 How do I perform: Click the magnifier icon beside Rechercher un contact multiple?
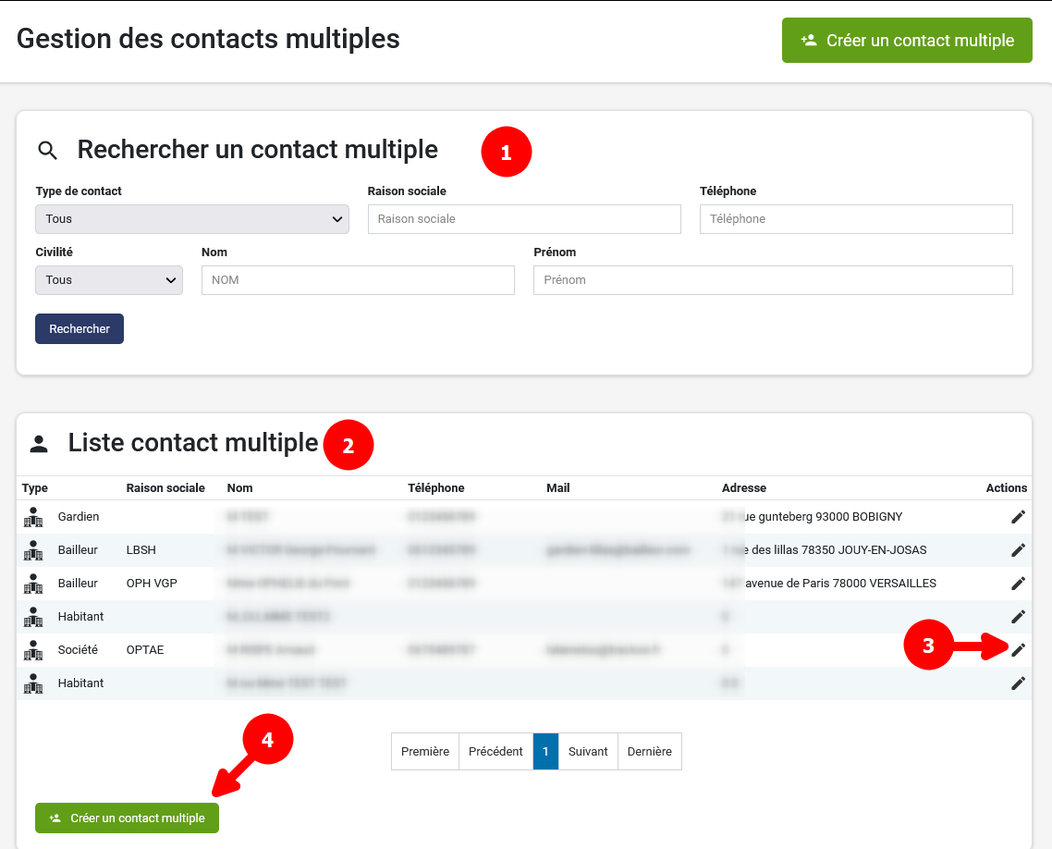[x=47, y=151]
